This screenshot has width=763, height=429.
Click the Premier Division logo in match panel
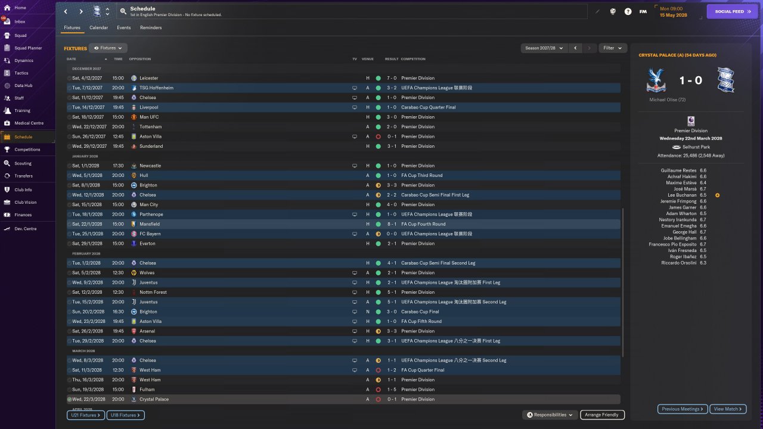point(691,121)
